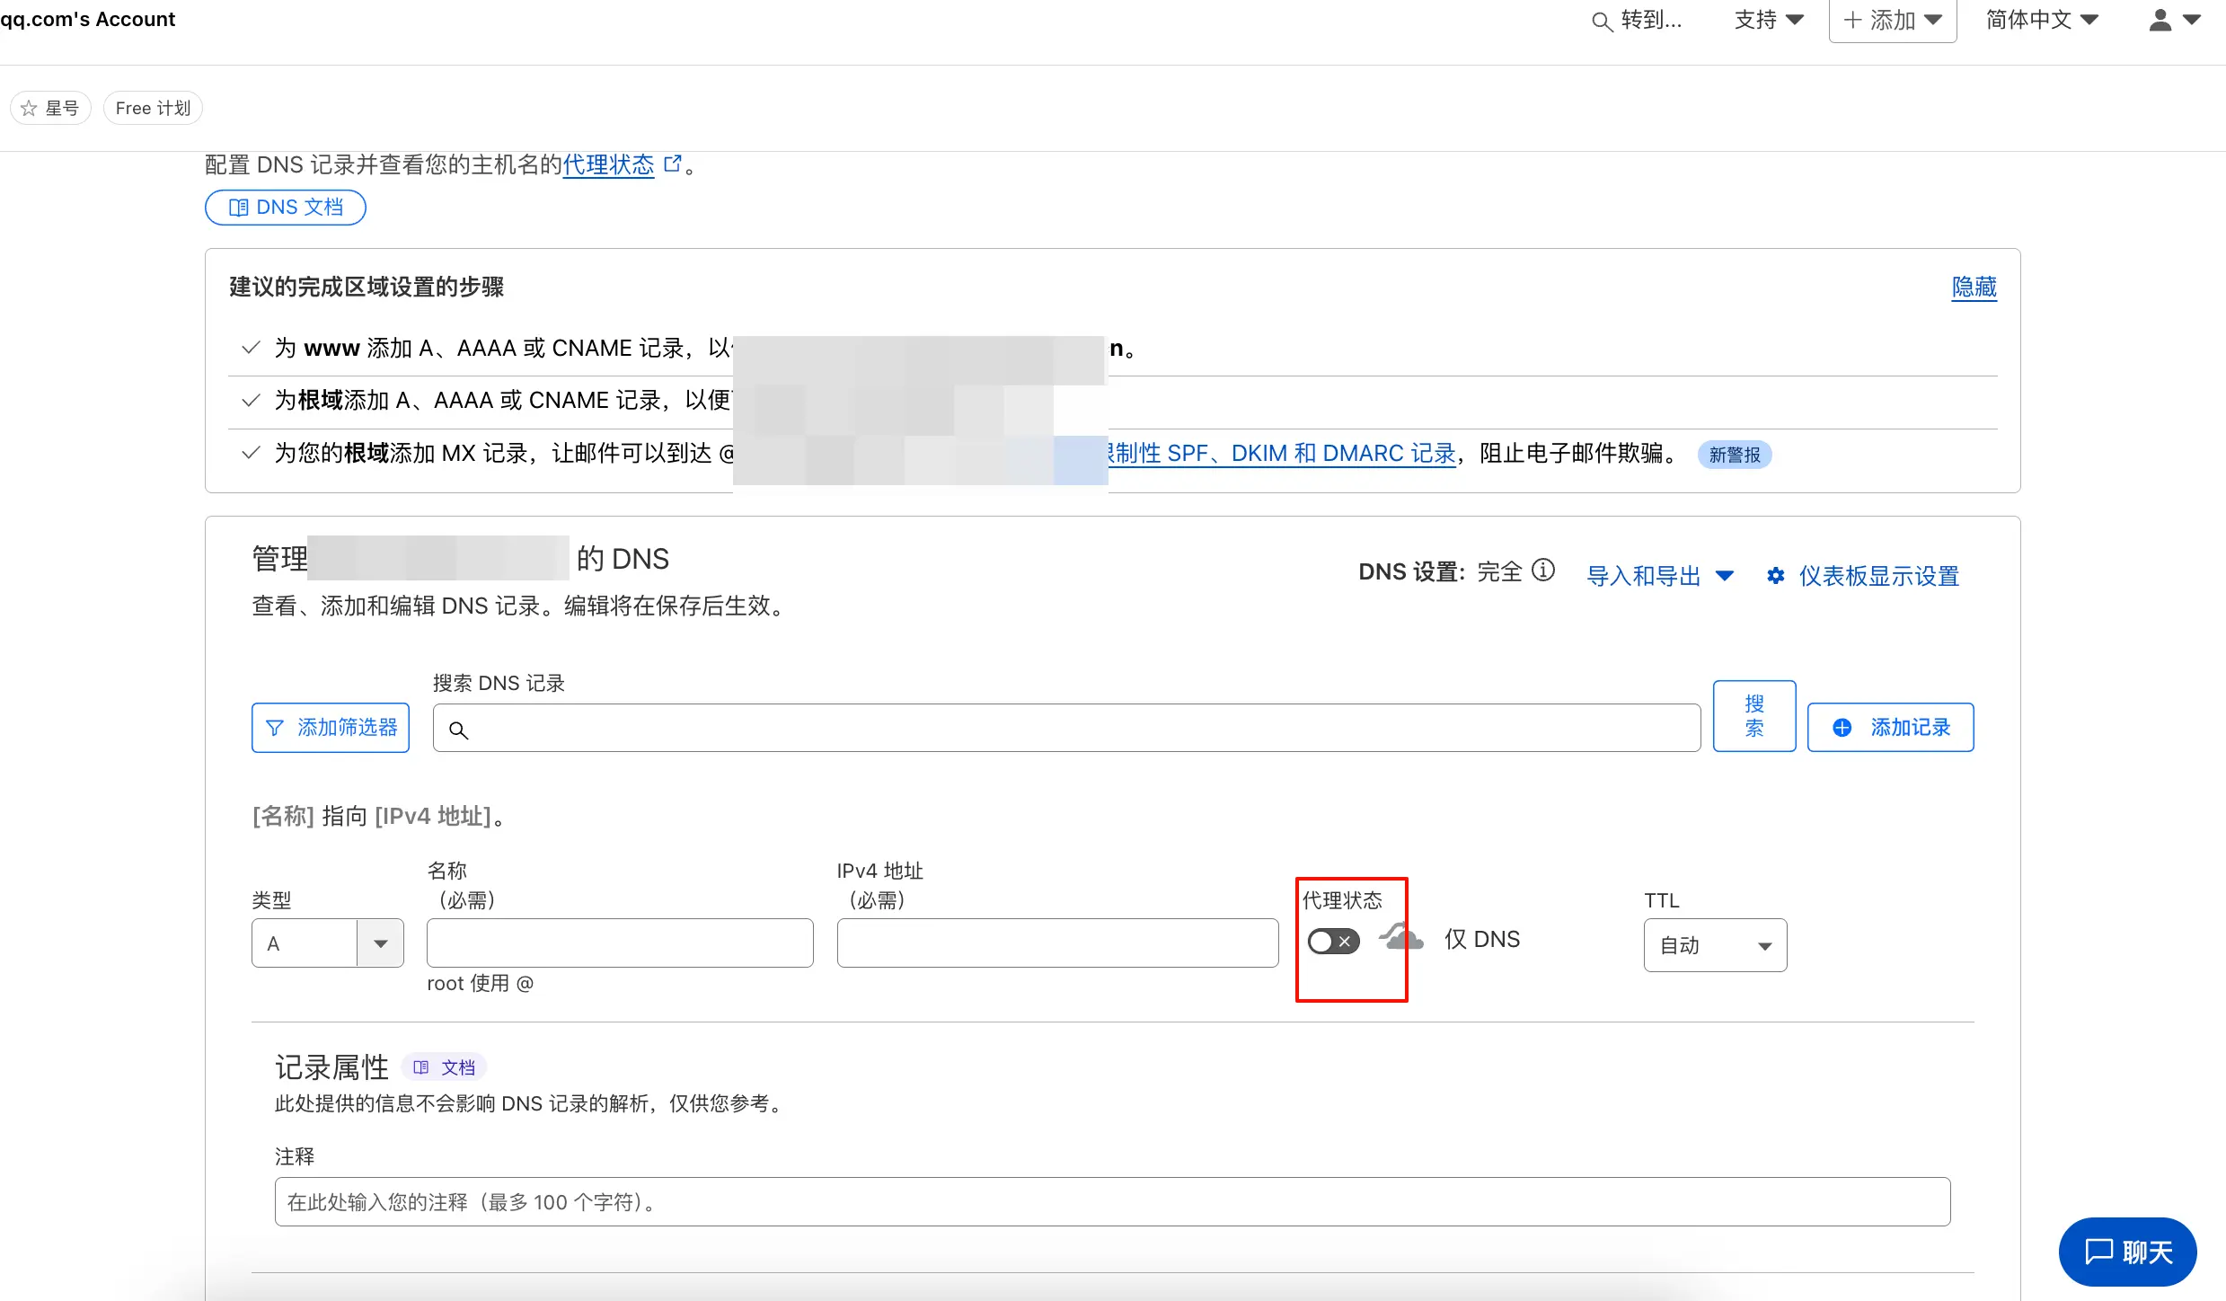Image resolution: width=2226 pixels, height=1301 pixels.
Task: Open the search with the magnifier icon
Action: point(1603,20)
